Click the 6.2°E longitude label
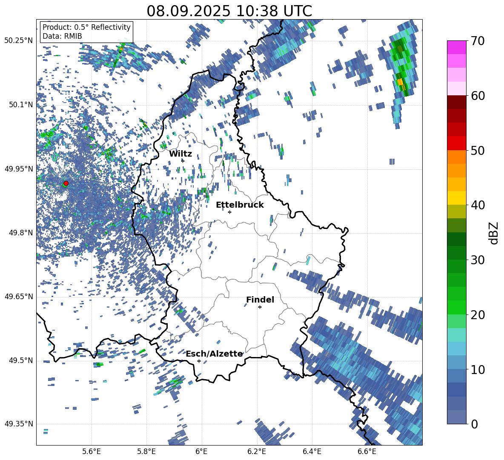This screenshot has height=460, width=504. (x=257, y=451)
